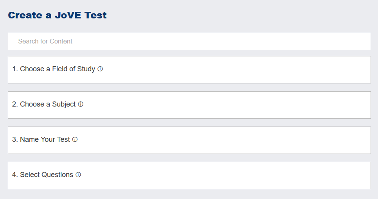Open the info icon next to Choose a Subject
The image size is (378, 199).
[81, 104]
